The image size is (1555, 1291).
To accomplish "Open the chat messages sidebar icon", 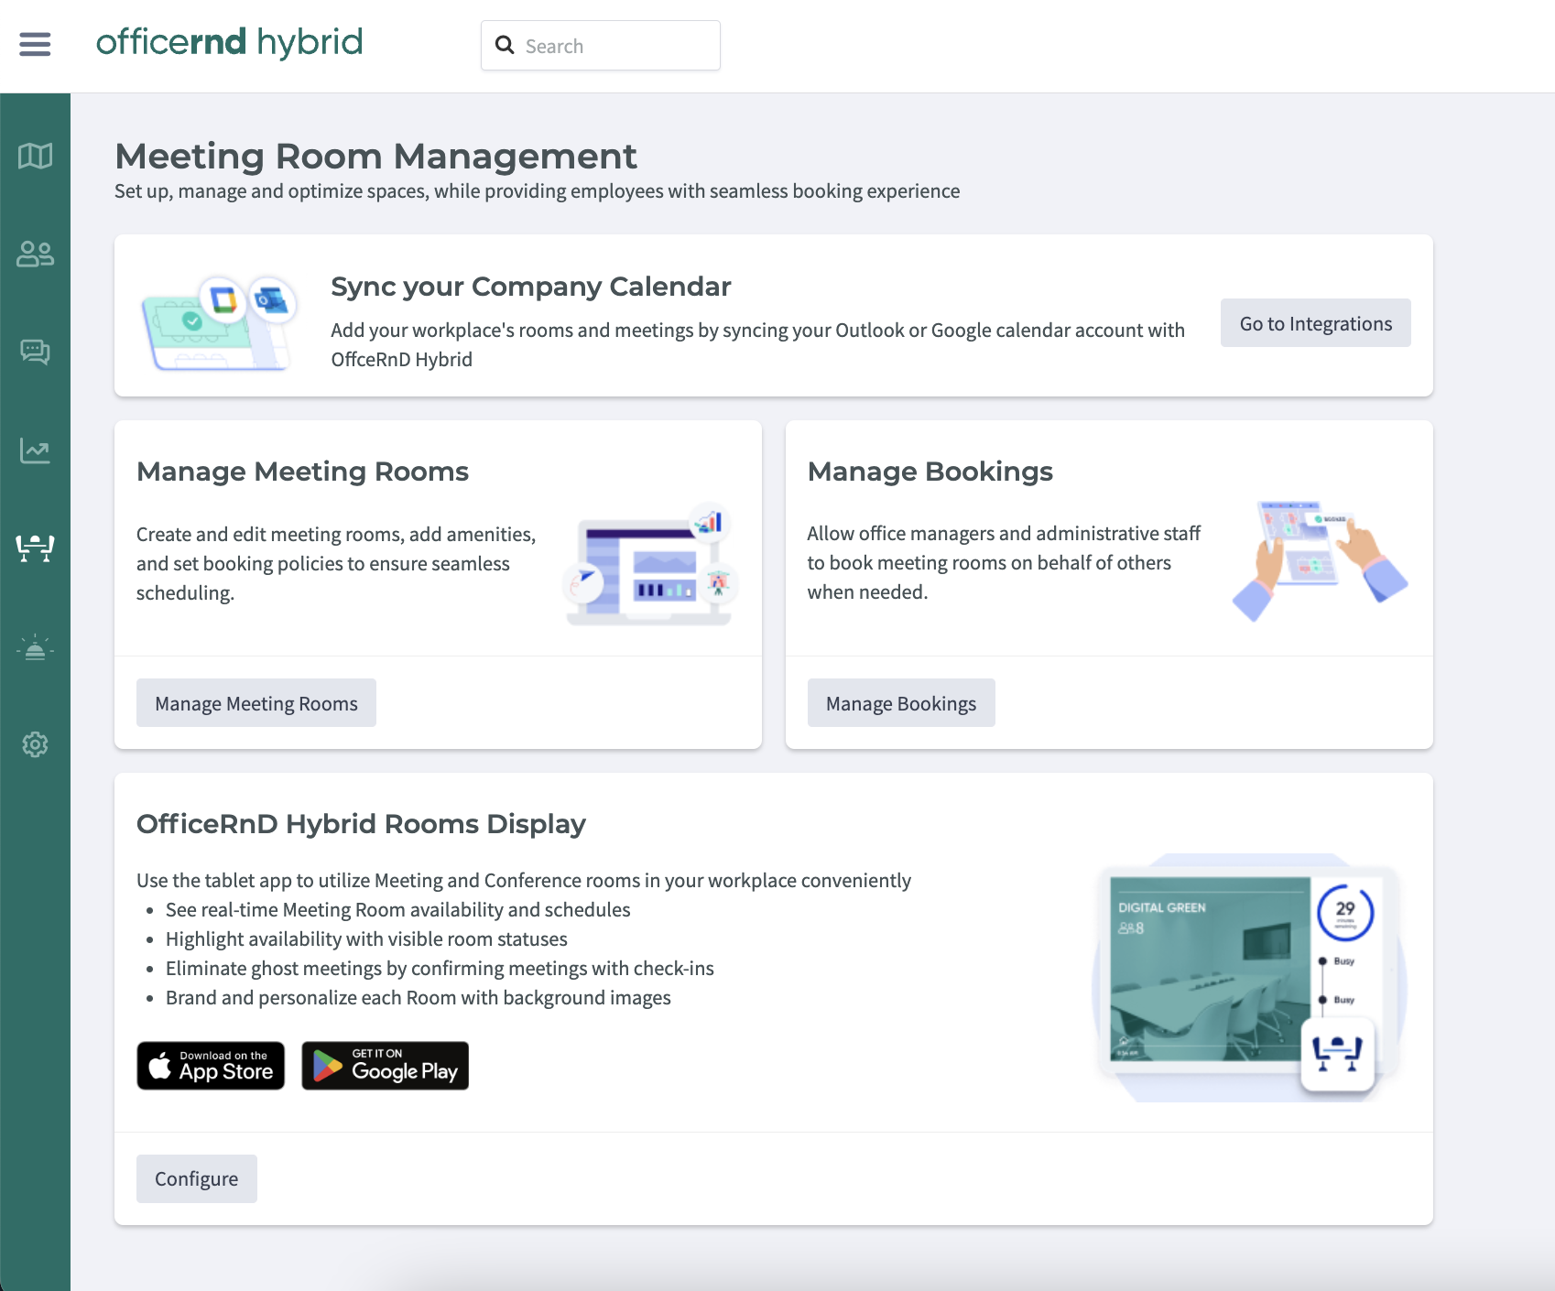I will (x=35, y=352).
